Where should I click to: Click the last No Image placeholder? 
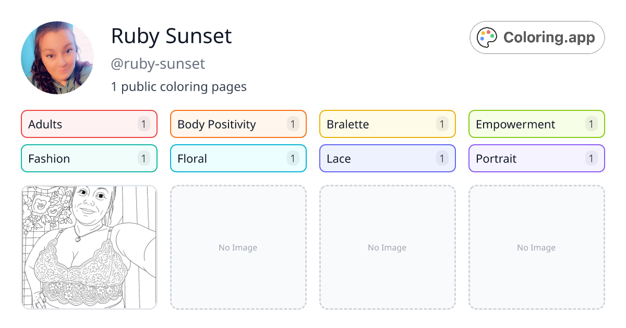click(x=536, y=247)
